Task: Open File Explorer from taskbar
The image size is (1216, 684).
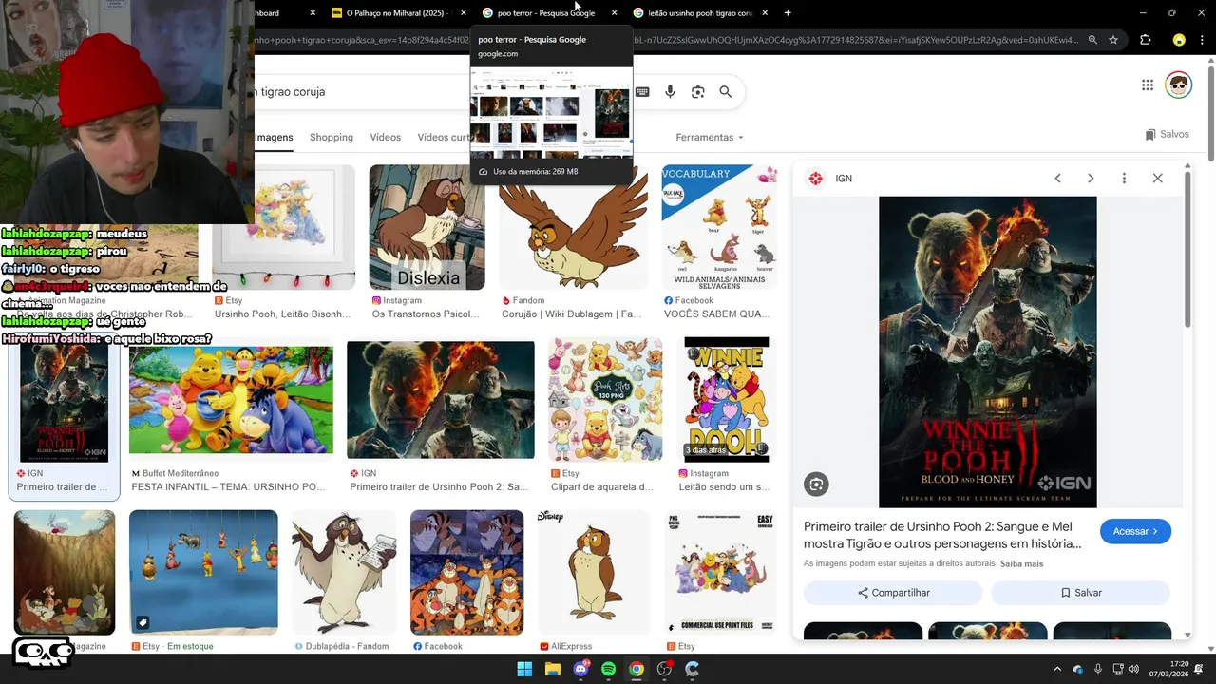Action: [x=553, y=669]
